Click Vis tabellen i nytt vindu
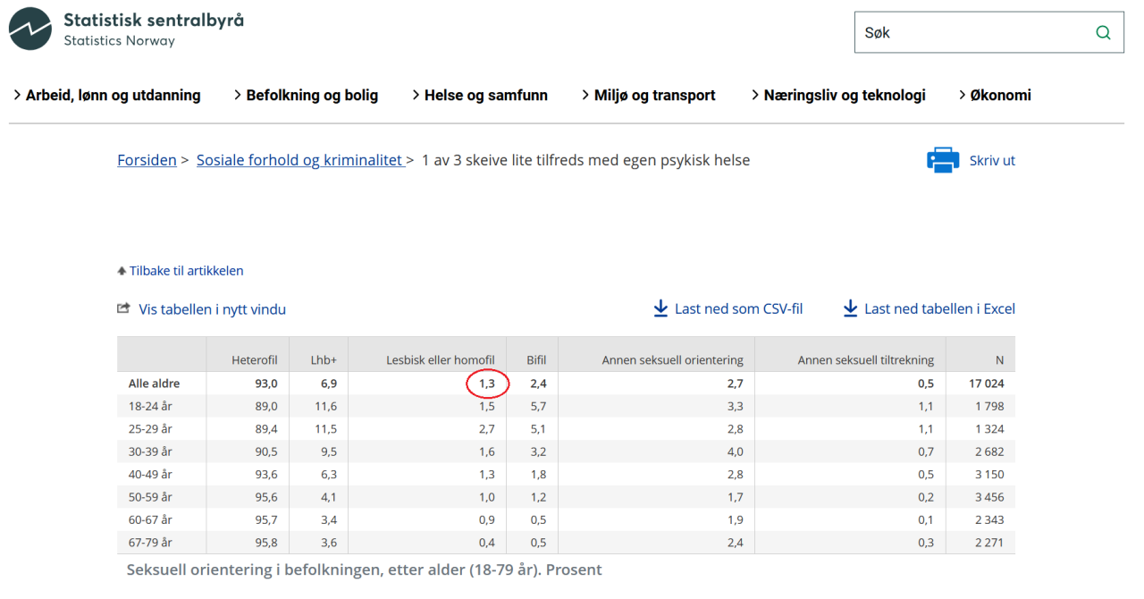This screenshot has height=599, width=1144. point(212,309)
